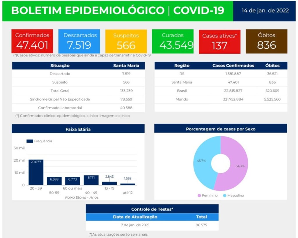
Task: Click the date 14 de jan. de 2022
Action: [x=265, y=10]
